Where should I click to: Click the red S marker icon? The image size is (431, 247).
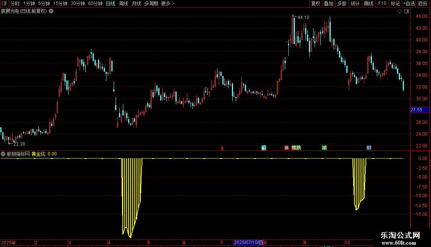pos(222,148)
